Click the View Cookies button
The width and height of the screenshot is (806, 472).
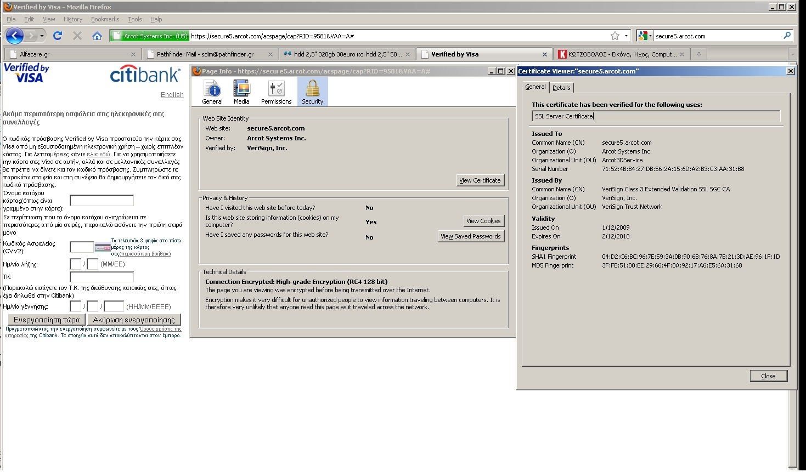point(483,221)
